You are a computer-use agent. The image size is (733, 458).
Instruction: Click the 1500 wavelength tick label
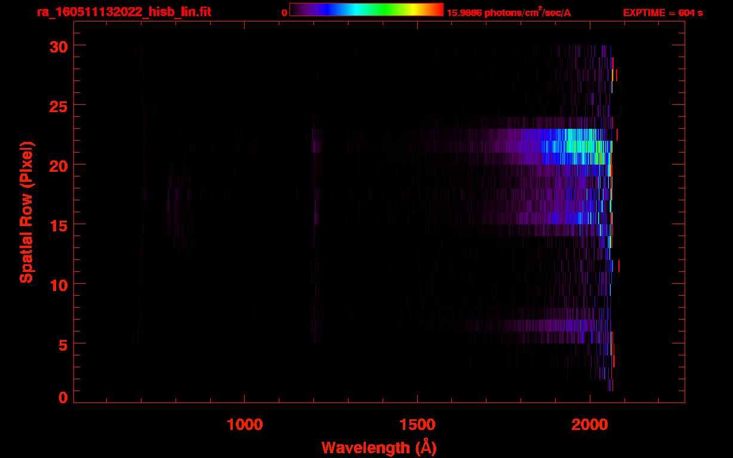pos(417,425)
